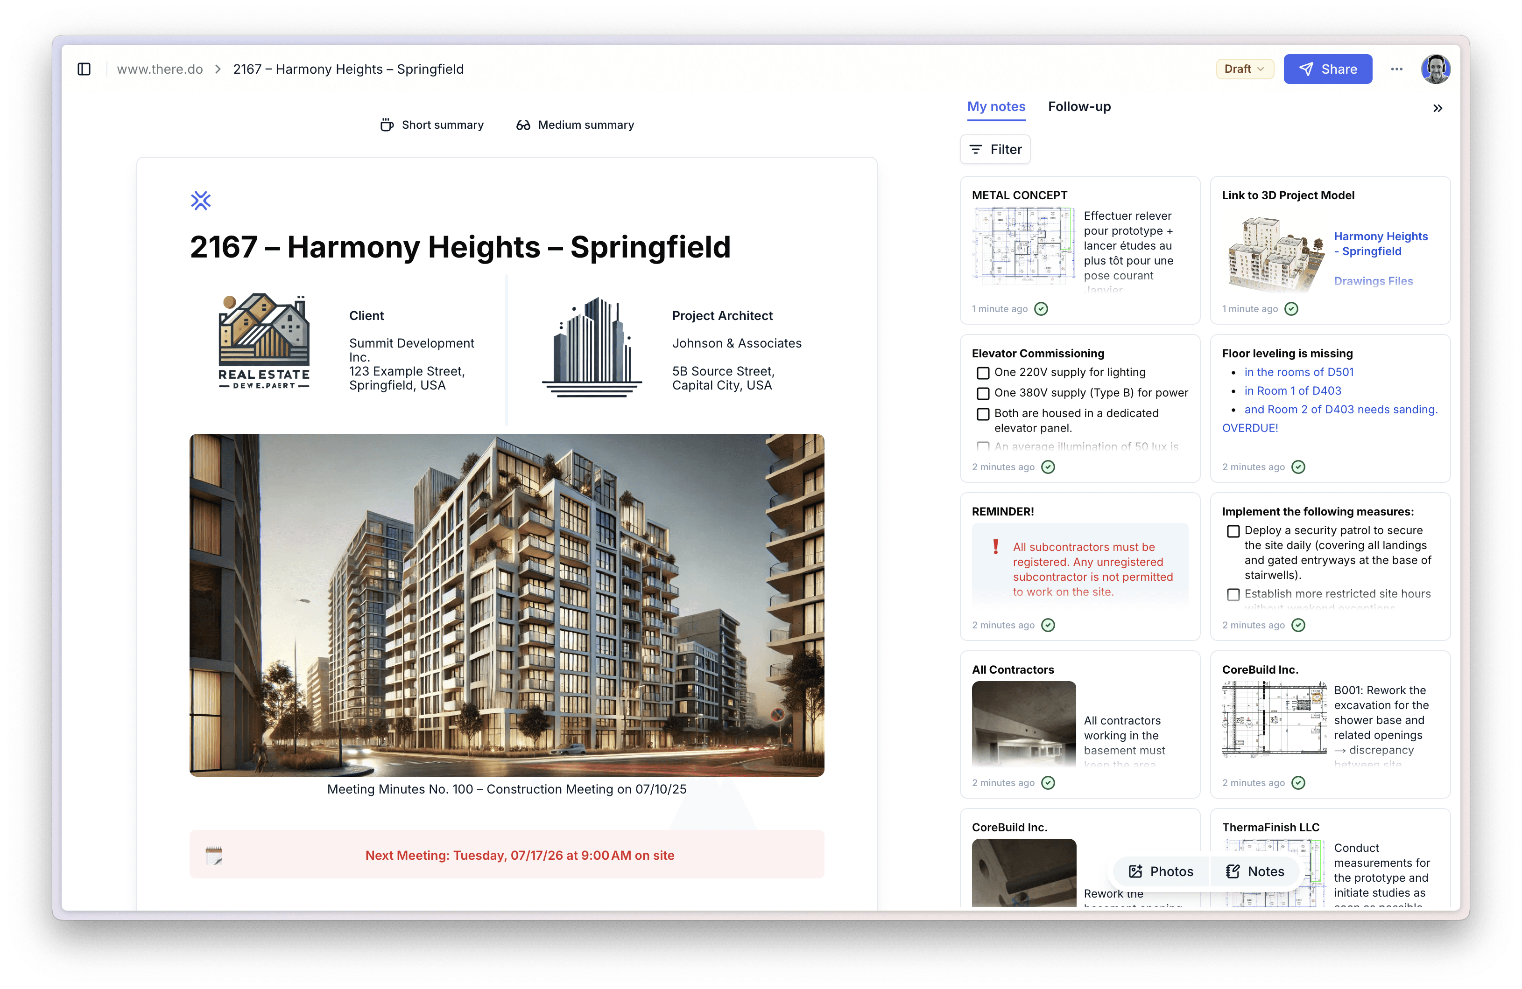
Task: Toggle the sidebar panel icon
Action: point(84,69)
